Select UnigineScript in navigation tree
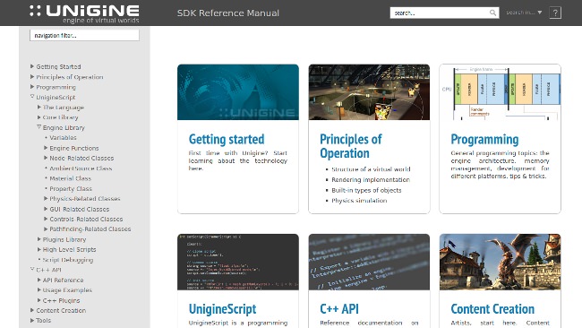This screenshot has height=328, width=582. point(56,97)
